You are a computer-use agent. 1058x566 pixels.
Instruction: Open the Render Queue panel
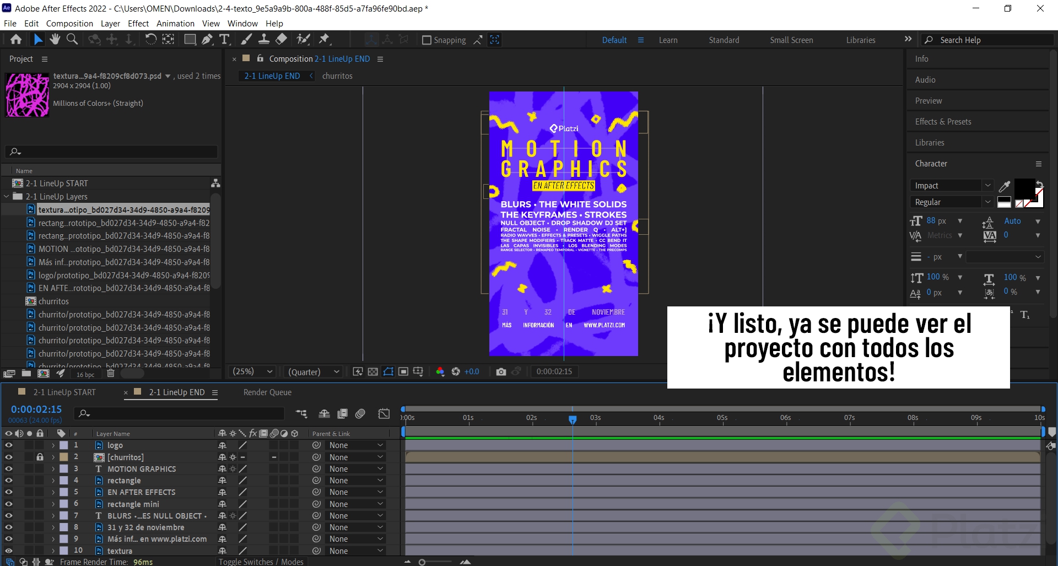click(267, 392)
